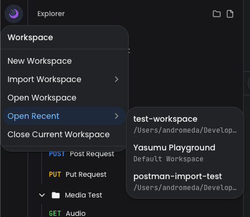Viewport: 250px width, 217px height.
Task: Select the PUT Put Request item
Action: [x=78, y=175]
